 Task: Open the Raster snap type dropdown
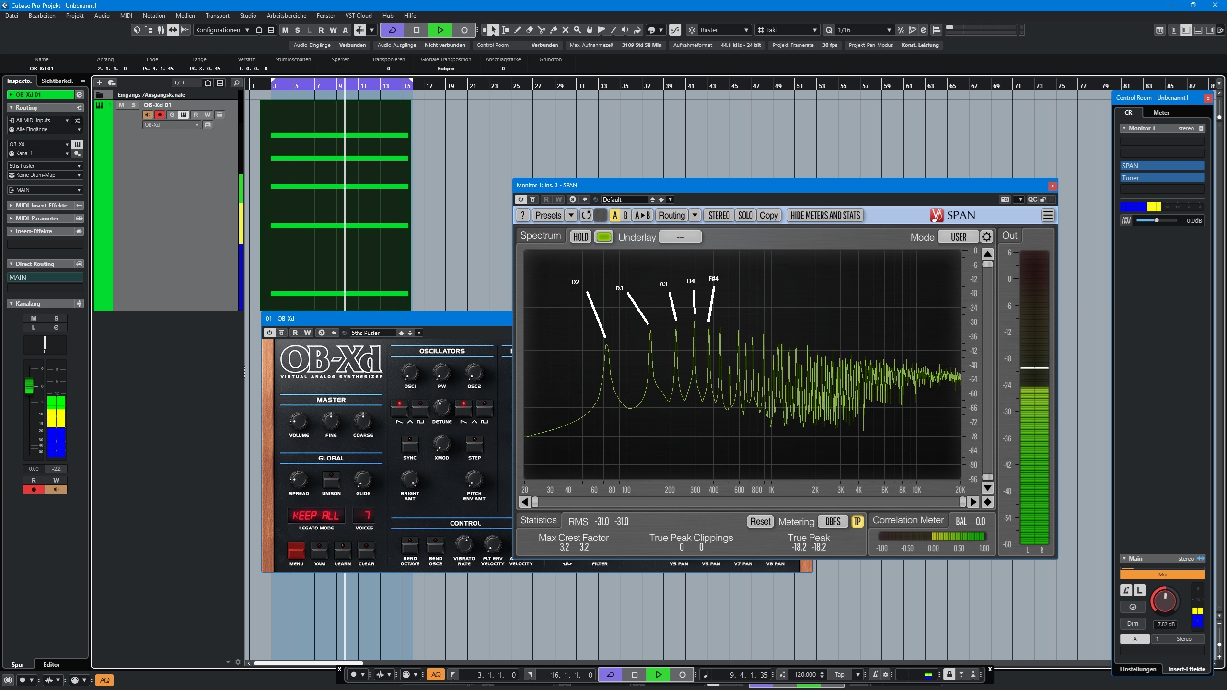pos(724,30)
